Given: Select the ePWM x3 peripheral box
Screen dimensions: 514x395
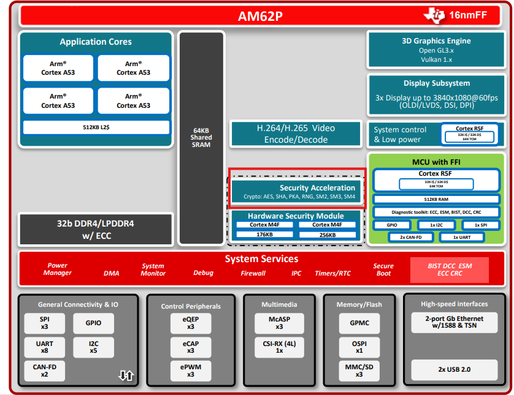Looking at the screenshot, I should [x=191, y=371].
